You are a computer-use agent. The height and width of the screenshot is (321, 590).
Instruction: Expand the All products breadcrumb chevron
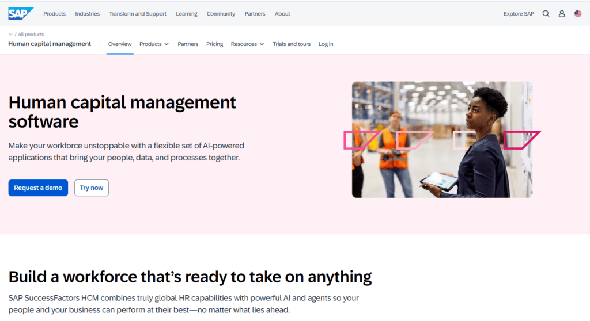pos(11,35)
